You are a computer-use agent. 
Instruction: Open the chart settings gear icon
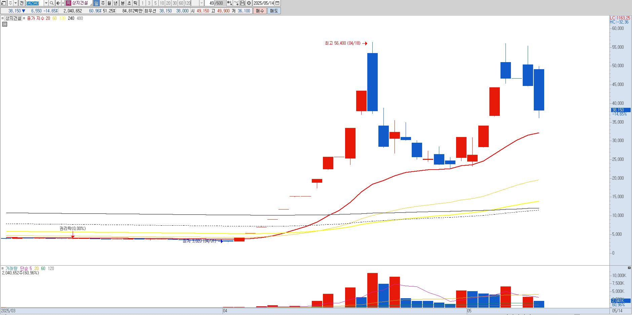249,3
